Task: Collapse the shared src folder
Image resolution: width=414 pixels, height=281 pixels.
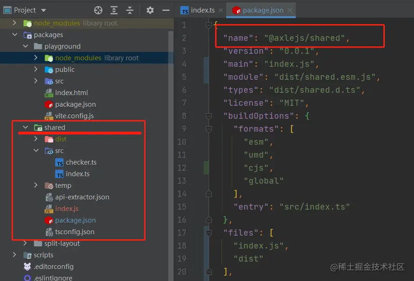Action: click(x=36, y=151)
